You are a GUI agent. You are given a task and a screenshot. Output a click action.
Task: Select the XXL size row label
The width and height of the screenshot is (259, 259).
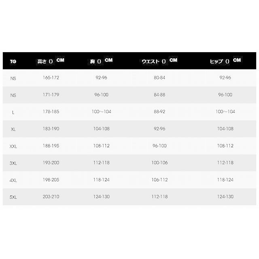tap(13, 146)
